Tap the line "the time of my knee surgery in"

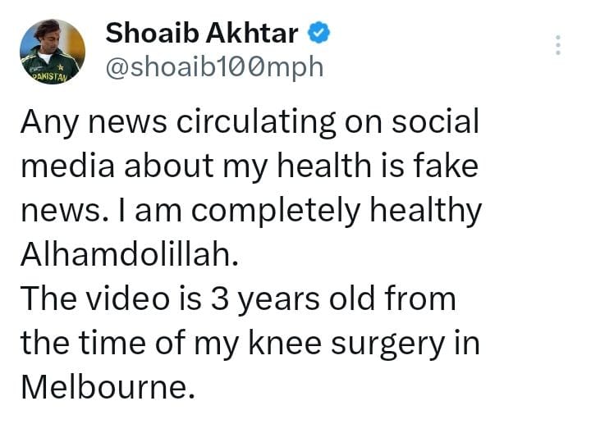click(250, 342)
